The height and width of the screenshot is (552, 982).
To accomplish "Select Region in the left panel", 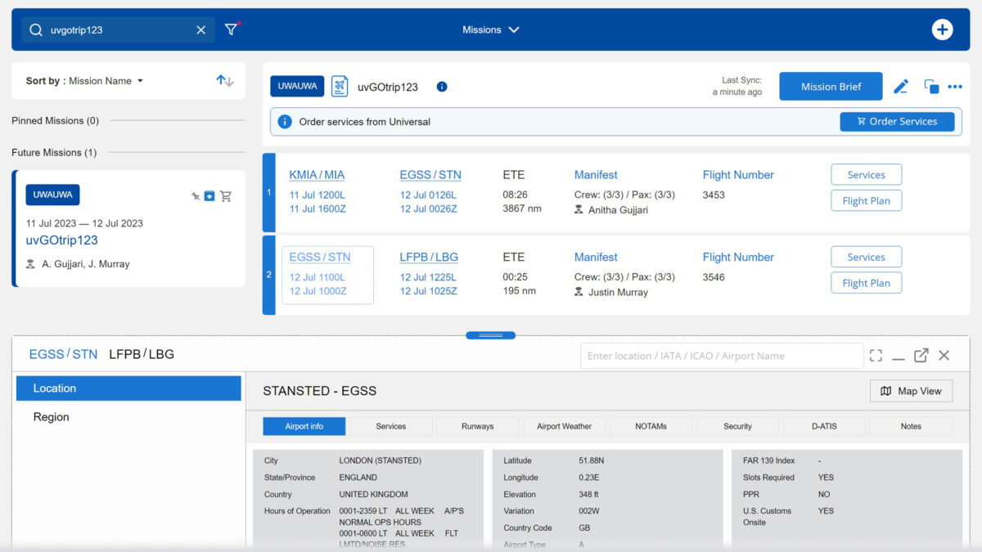I will click(51, 416).
